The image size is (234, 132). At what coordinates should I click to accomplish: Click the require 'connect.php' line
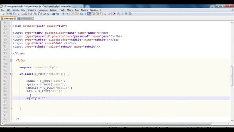pyautogui.click(x=38, y=67)
